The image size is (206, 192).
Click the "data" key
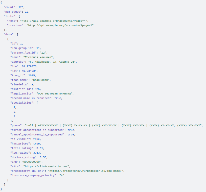click(x=9, y=34)
